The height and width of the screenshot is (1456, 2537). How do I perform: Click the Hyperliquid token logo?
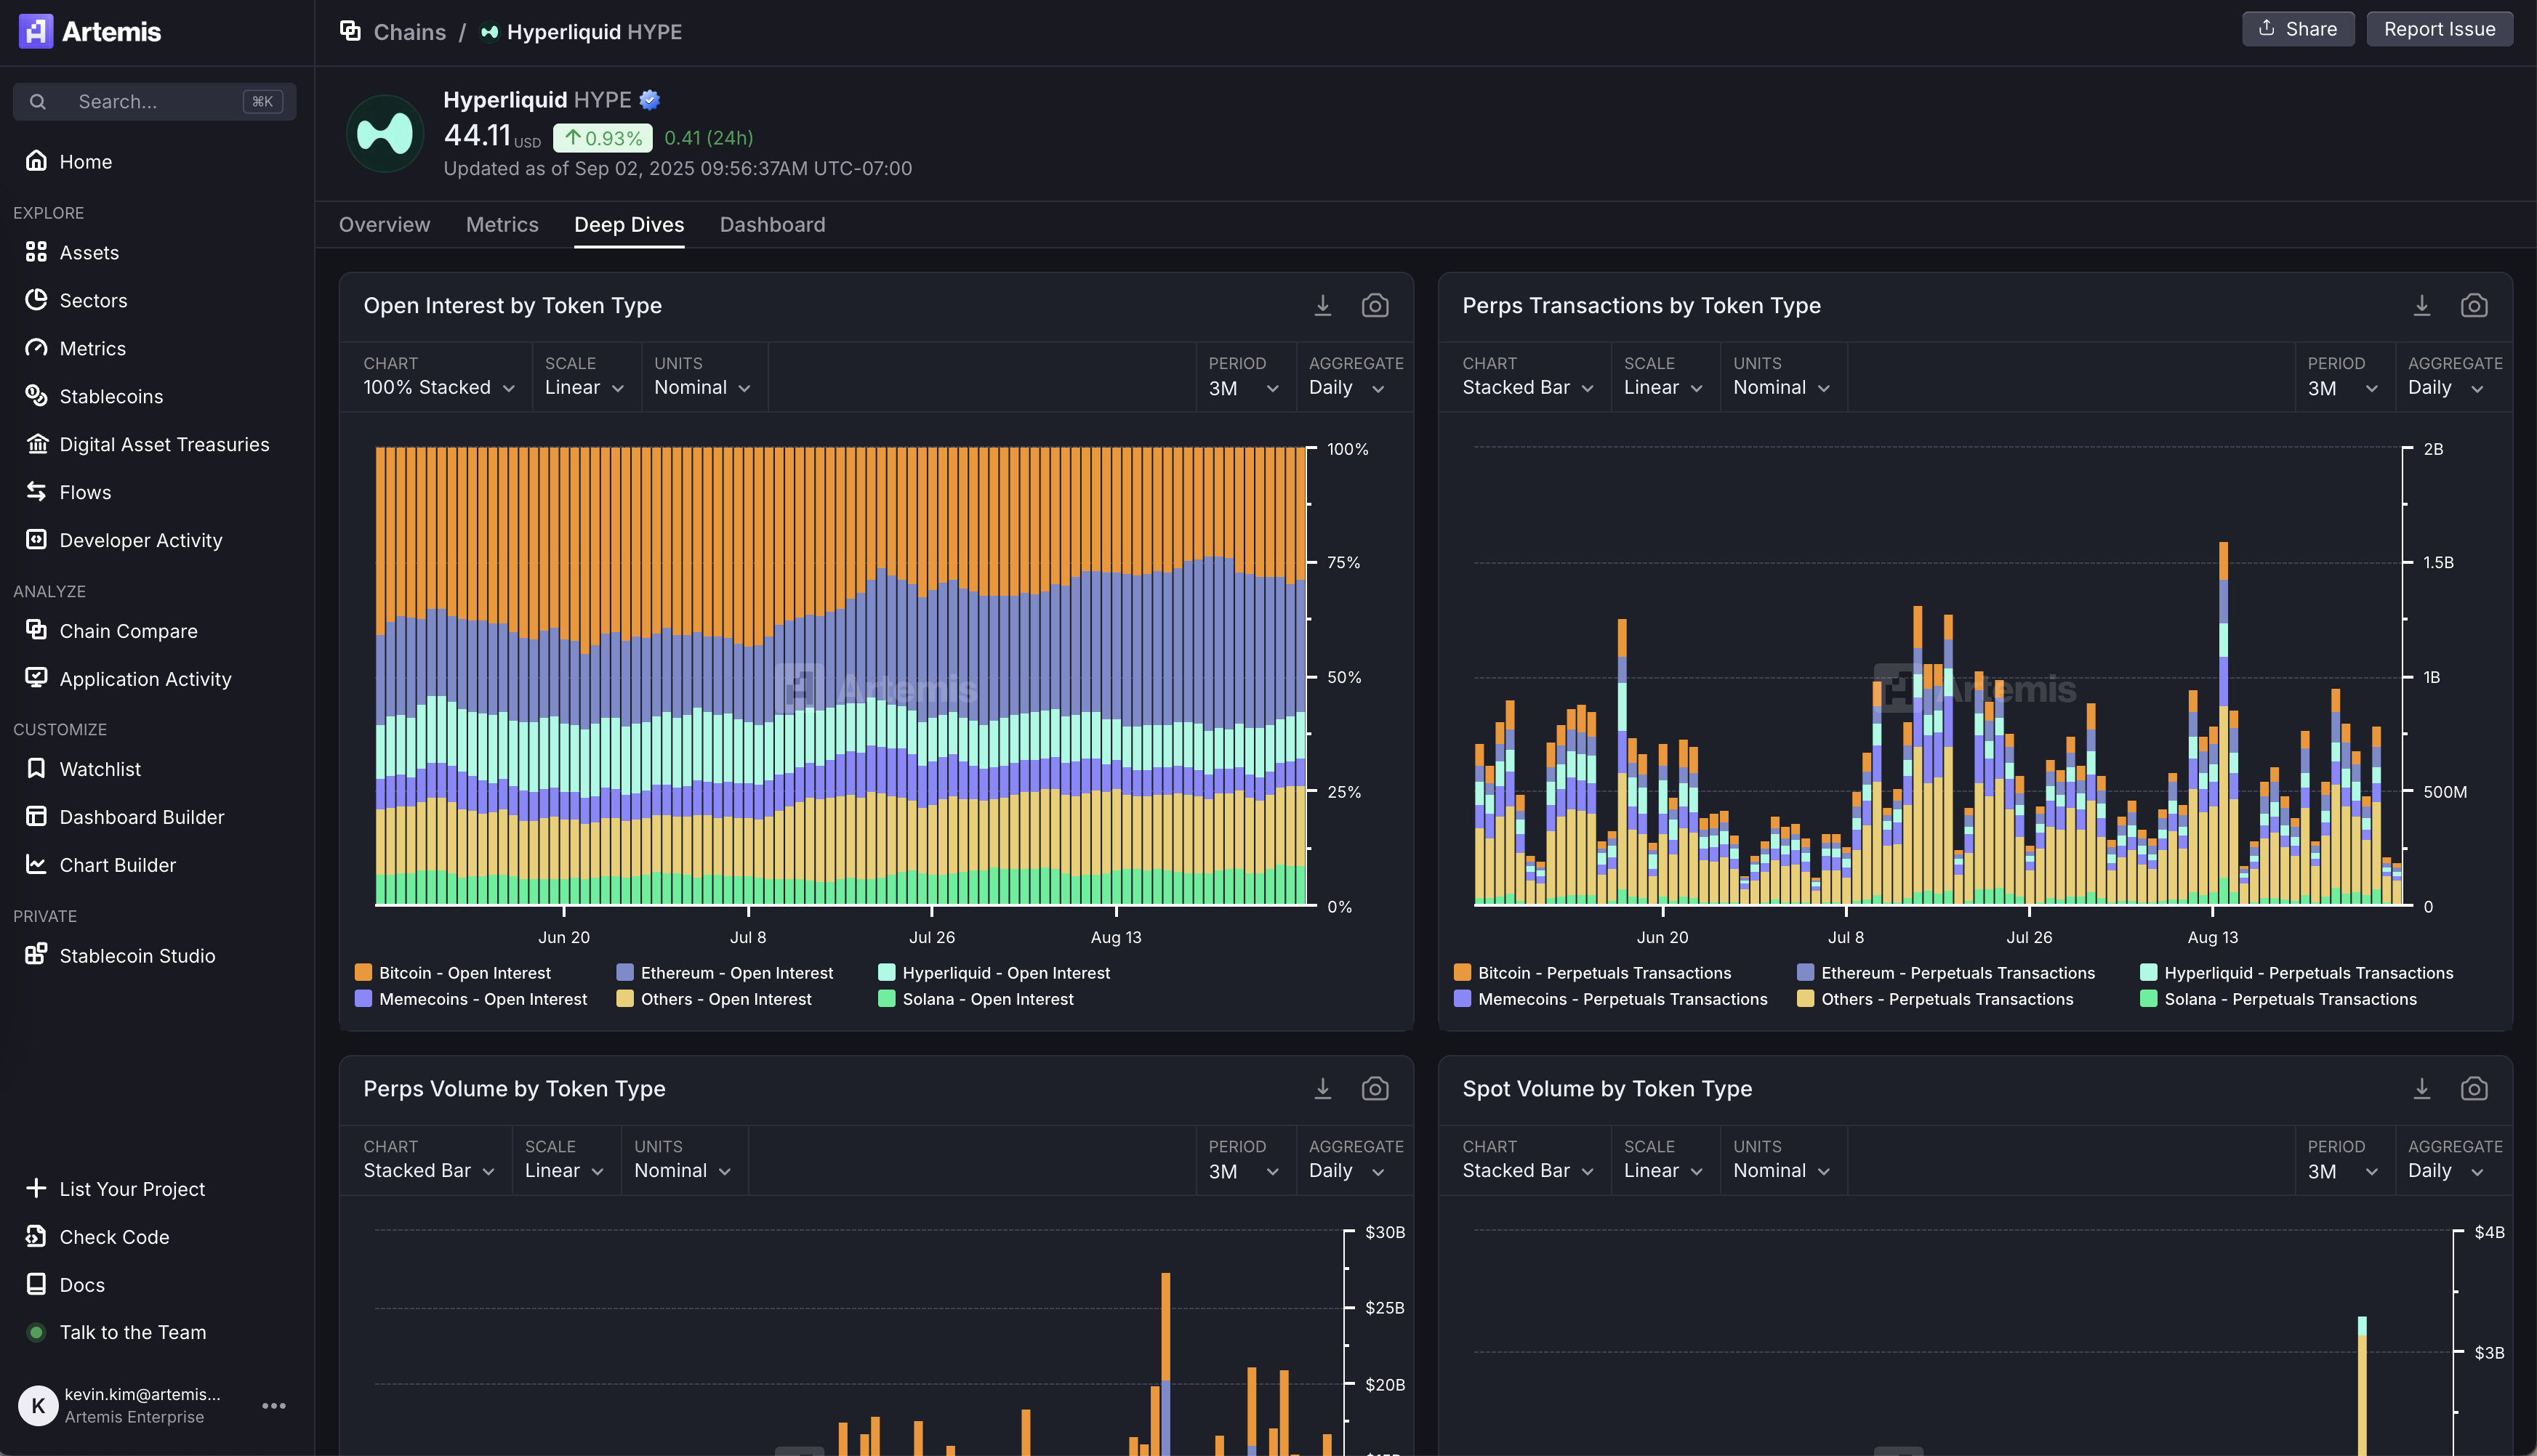385,133
